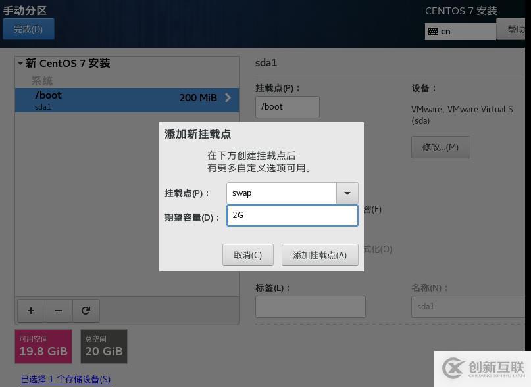Viewport: 531px width, 387px height.
Task: Click the reload storage configuration icon
Action: [x=86, y=311]
